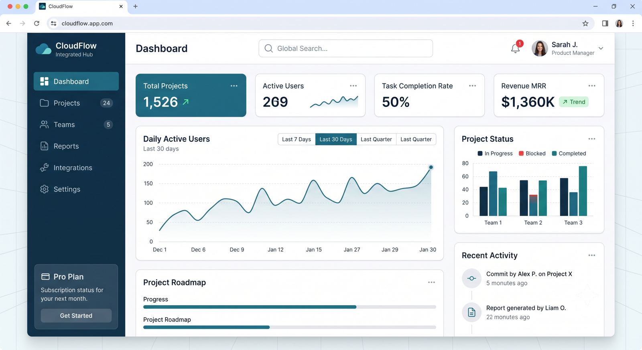Click Teams count badge 5

[x=108, y=125]
